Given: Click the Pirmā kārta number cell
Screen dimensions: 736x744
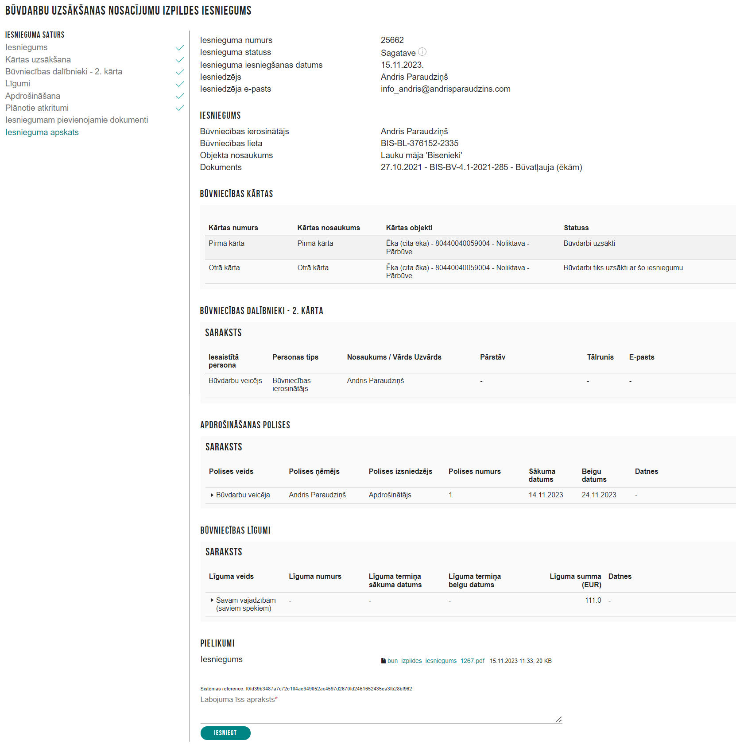Looking at the screenshot, I should point(226,244).
